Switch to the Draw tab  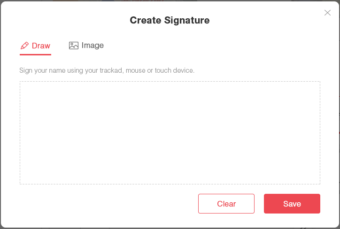[36, 46]
